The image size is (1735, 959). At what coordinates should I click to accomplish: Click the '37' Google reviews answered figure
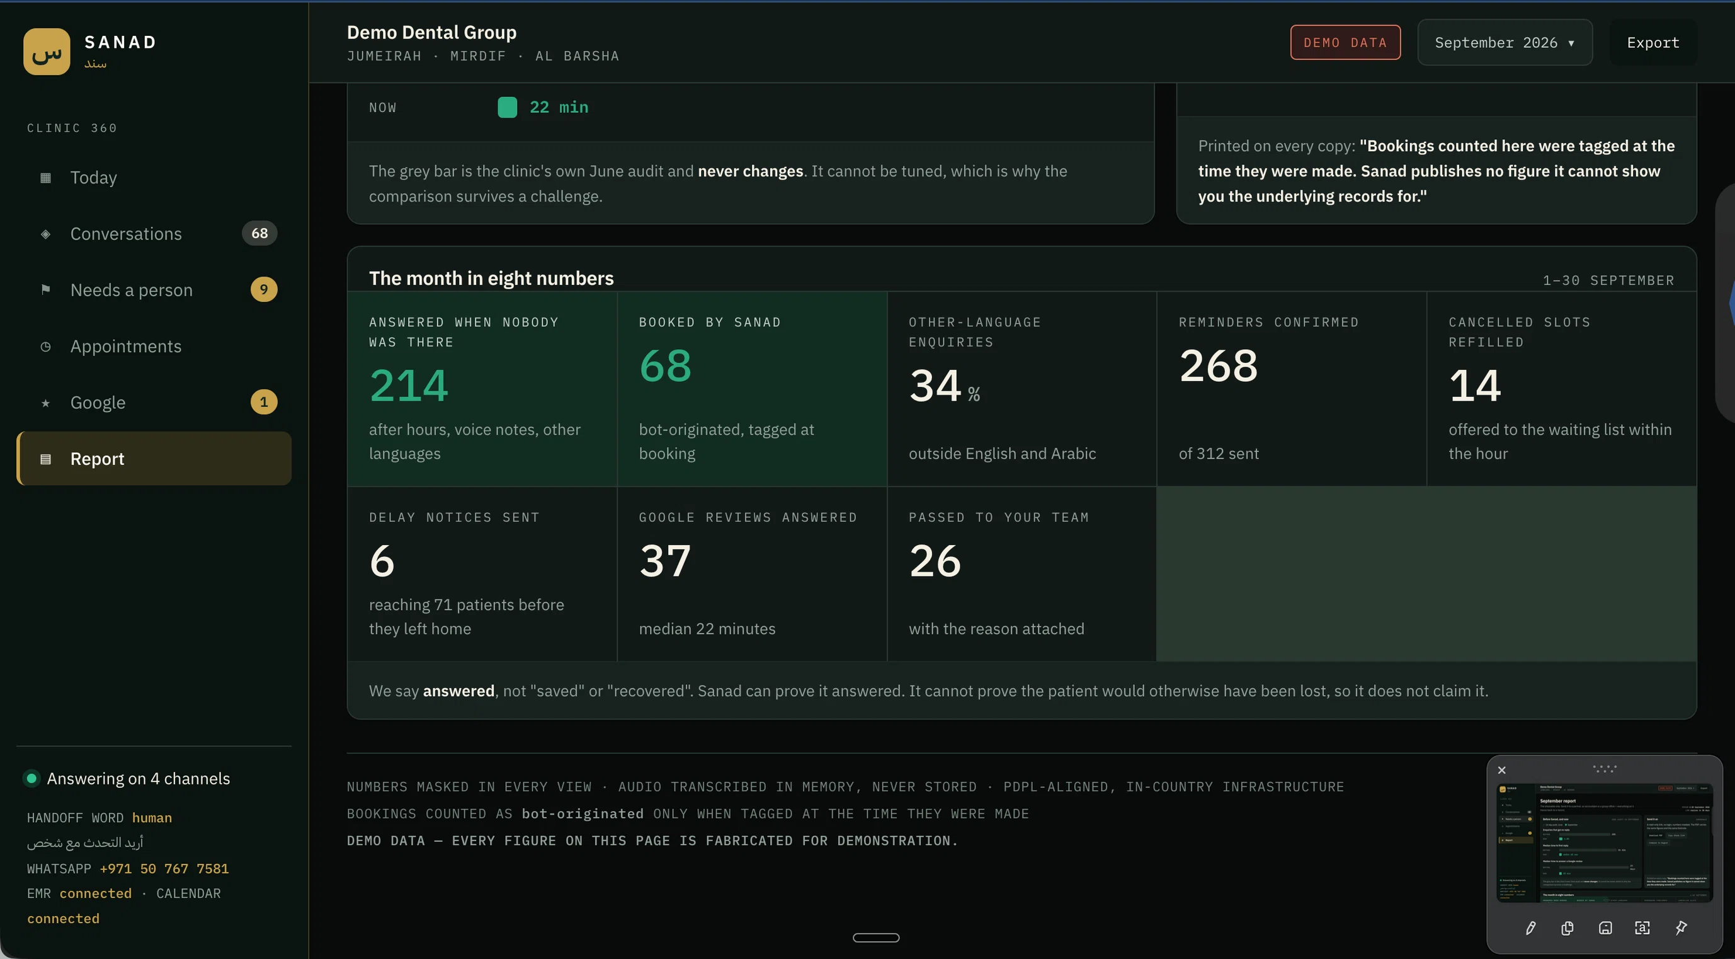pos(665,561)
